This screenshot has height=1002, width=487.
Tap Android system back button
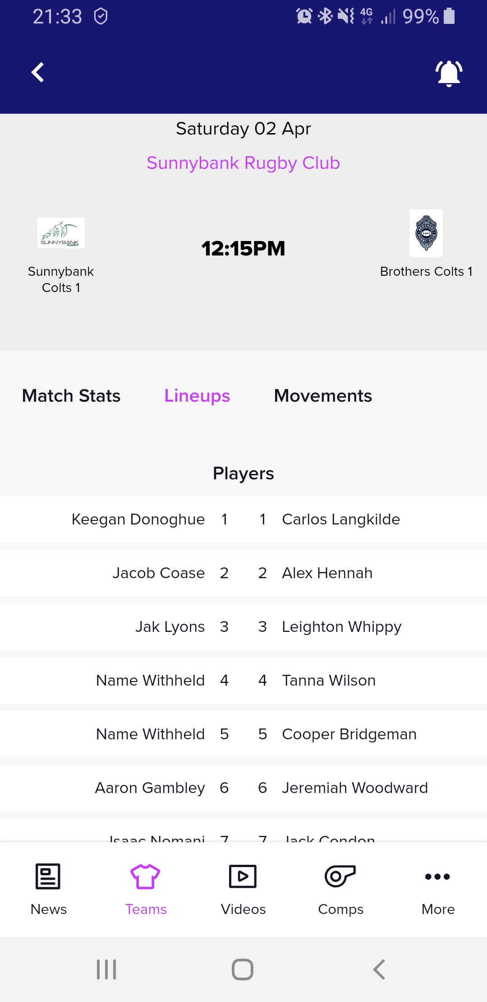click(379, 969)
